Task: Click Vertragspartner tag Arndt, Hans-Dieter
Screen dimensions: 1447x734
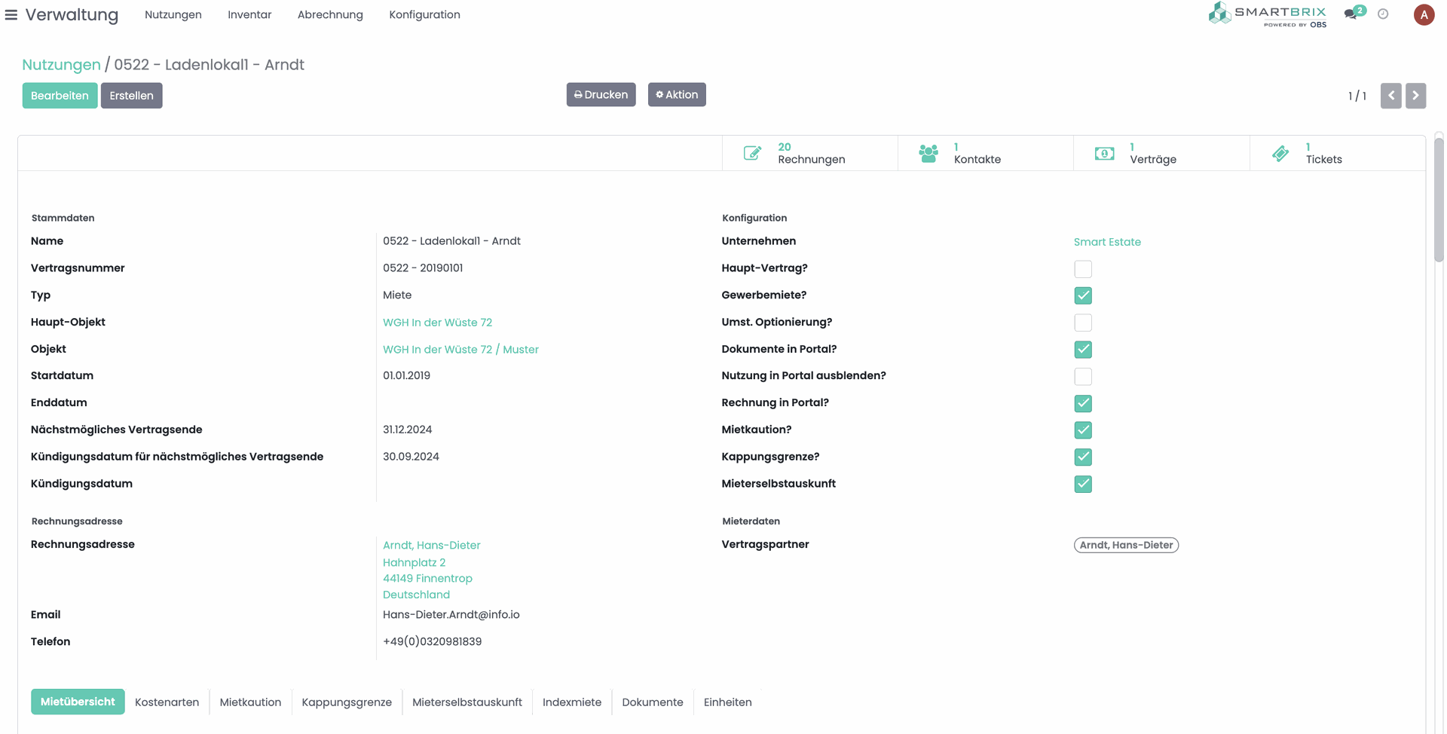Action: (1126, 545)
